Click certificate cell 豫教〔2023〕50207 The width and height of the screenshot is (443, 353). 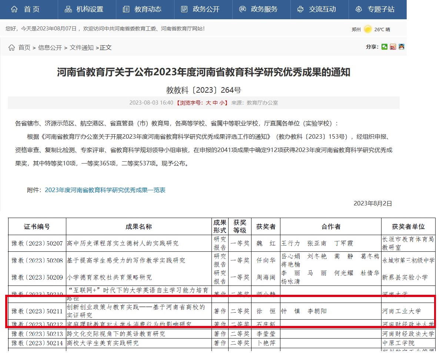tap(37, 243)
